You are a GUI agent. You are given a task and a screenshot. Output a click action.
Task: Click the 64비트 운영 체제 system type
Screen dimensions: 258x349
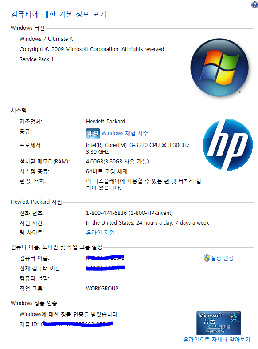107,171
